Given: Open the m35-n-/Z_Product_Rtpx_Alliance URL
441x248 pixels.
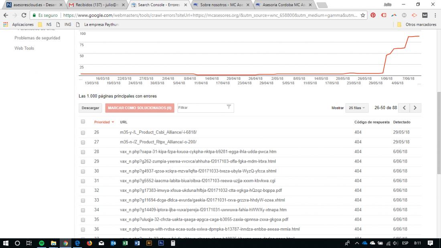Looking at the screenshot, I should pyautogui.click(x=158, y=142).
